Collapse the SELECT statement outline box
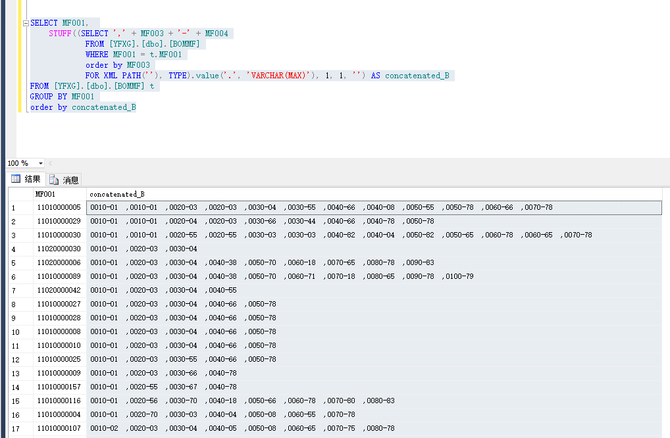The height and width of the screenshot is (438, 670). tap(26, 23)
